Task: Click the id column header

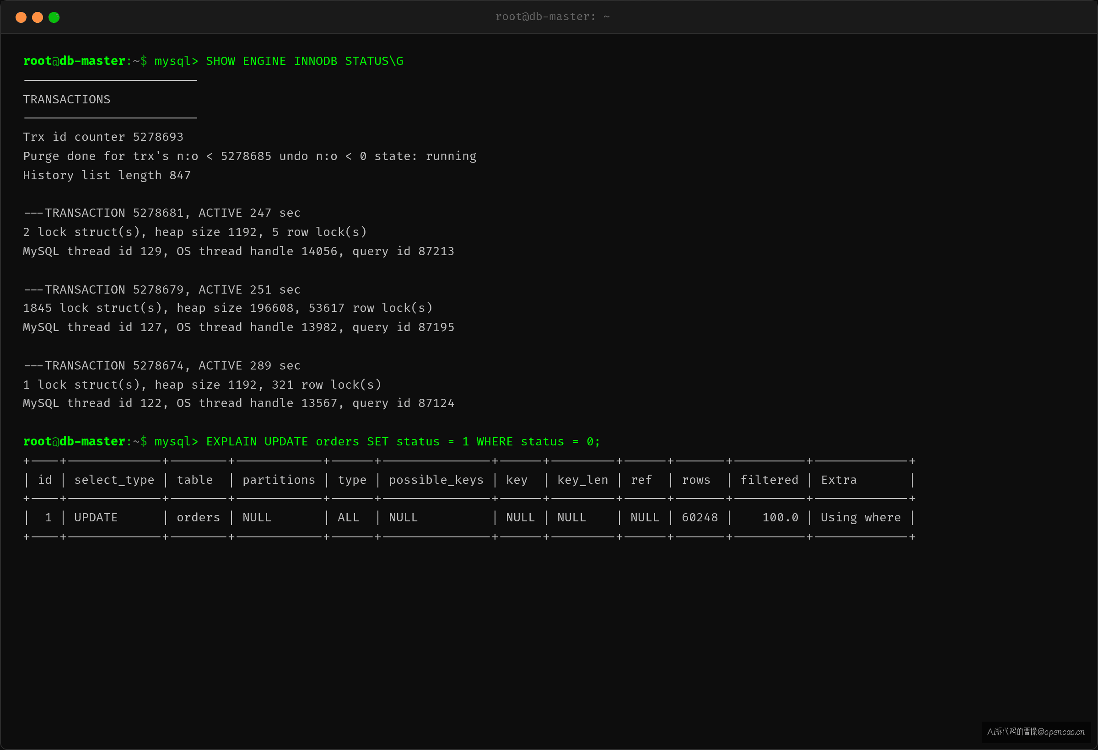Action: 45,480
